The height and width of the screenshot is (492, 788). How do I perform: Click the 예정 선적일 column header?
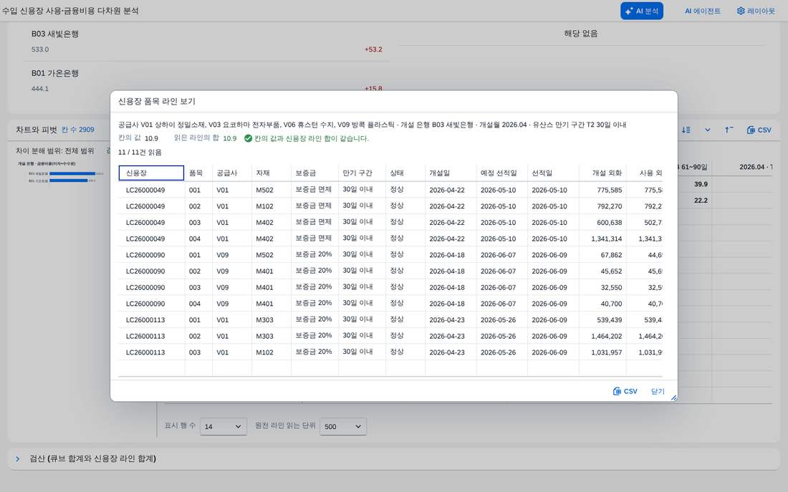(x=501, y=173)
